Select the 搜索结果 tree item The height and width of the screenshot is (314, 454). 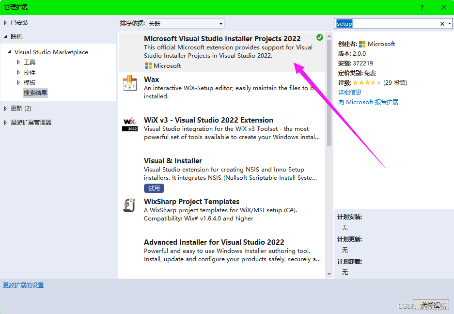[35, 93]
